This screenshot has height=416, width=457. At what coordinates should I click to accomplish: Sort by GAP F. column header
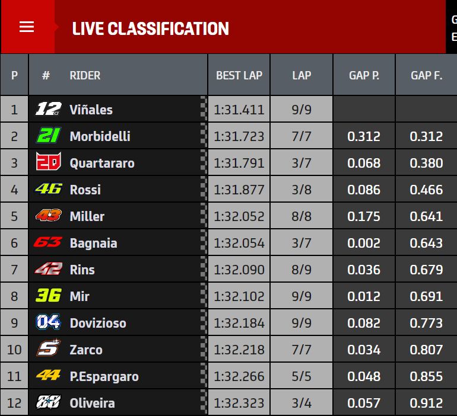426,75
